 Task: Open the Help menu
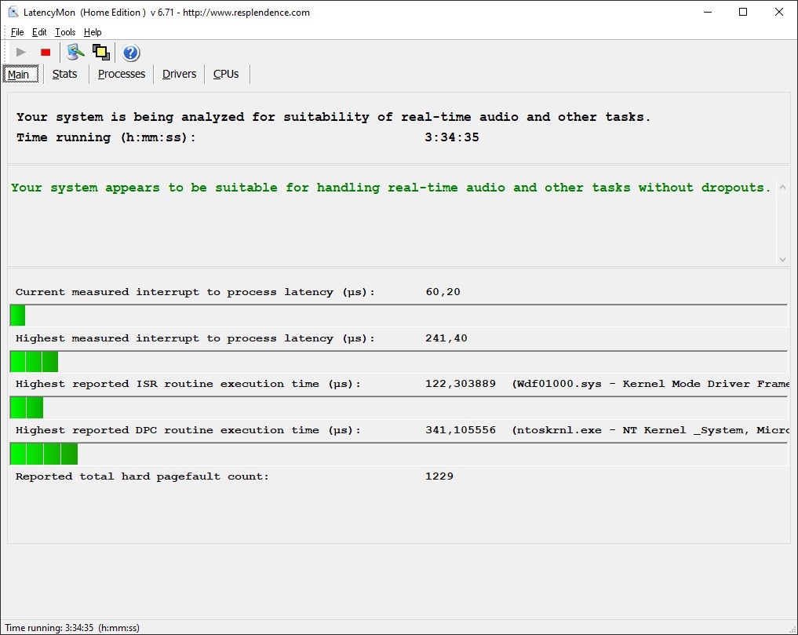point(93,32)
